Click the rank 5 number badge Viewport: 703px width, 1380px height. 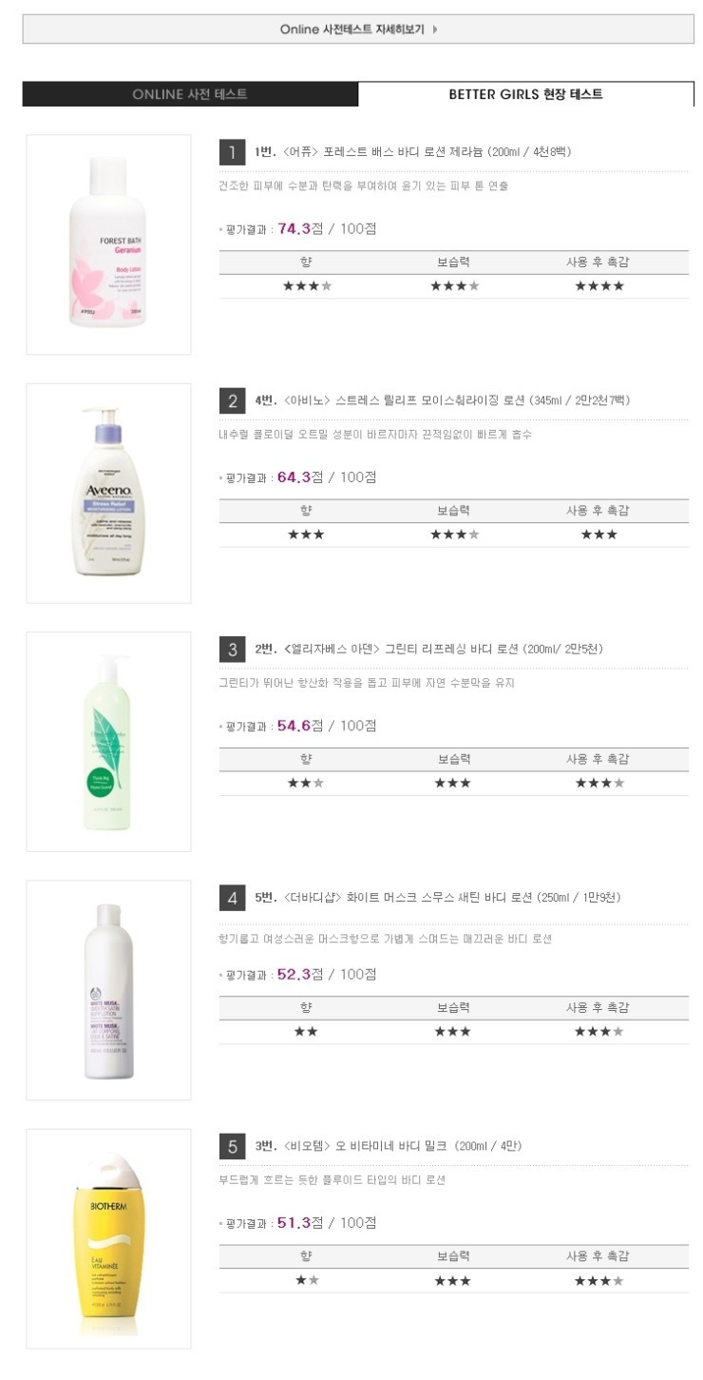click(232, 1146)
